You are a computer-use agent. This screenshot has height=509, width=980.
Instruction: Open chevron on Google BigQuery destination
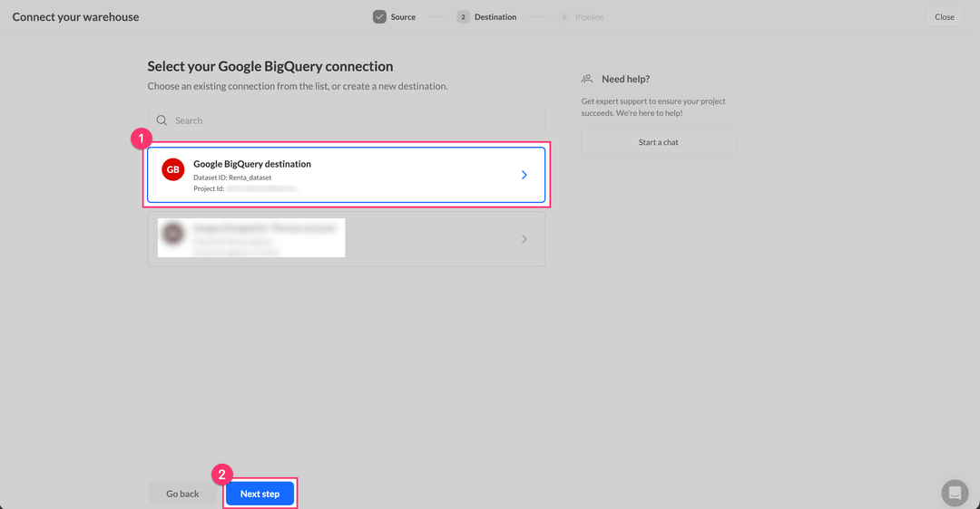pos(524,176)
